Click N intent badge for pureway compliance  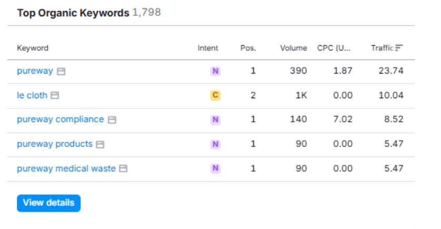click(x=216, y=120)
